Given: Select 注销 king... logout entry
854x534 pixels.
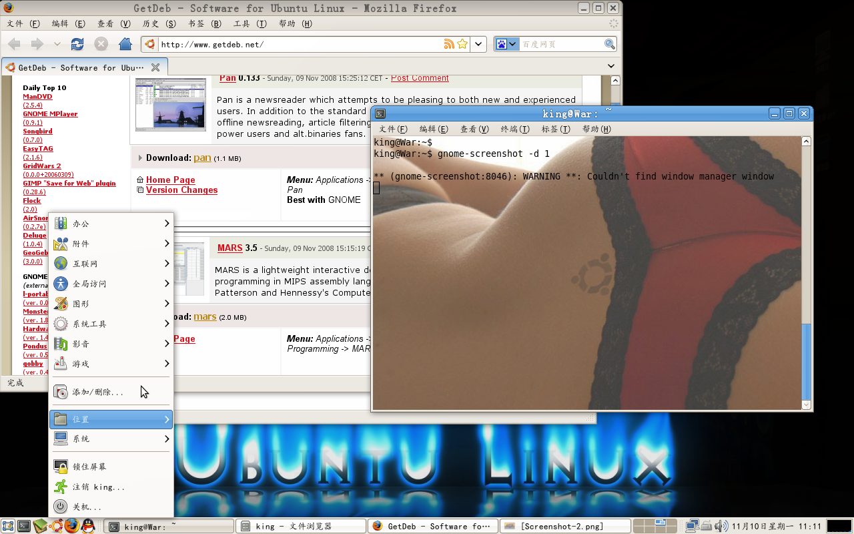Looking at the screenshot, I should tap(112, 487).
